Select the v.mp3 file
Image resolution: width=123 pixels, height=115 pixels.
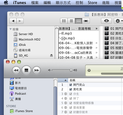pyautogui.click(x=79, y=38)
